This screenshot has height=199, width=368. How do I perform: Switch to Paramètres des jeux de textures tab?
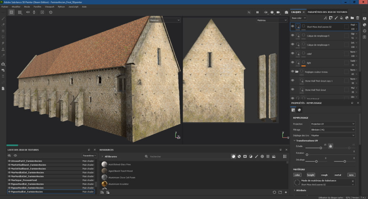click(327, 12)
